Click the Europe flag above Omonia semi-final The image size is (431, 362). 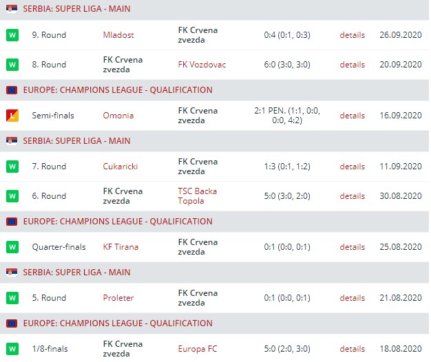[12, 90]
